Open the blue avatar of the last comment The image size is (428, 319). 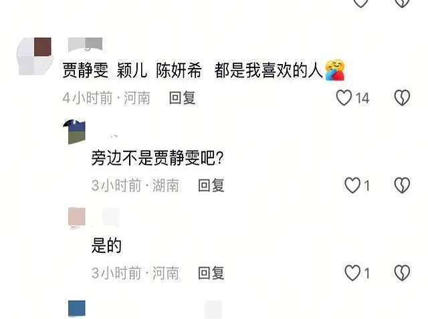(x=77, y=308)
